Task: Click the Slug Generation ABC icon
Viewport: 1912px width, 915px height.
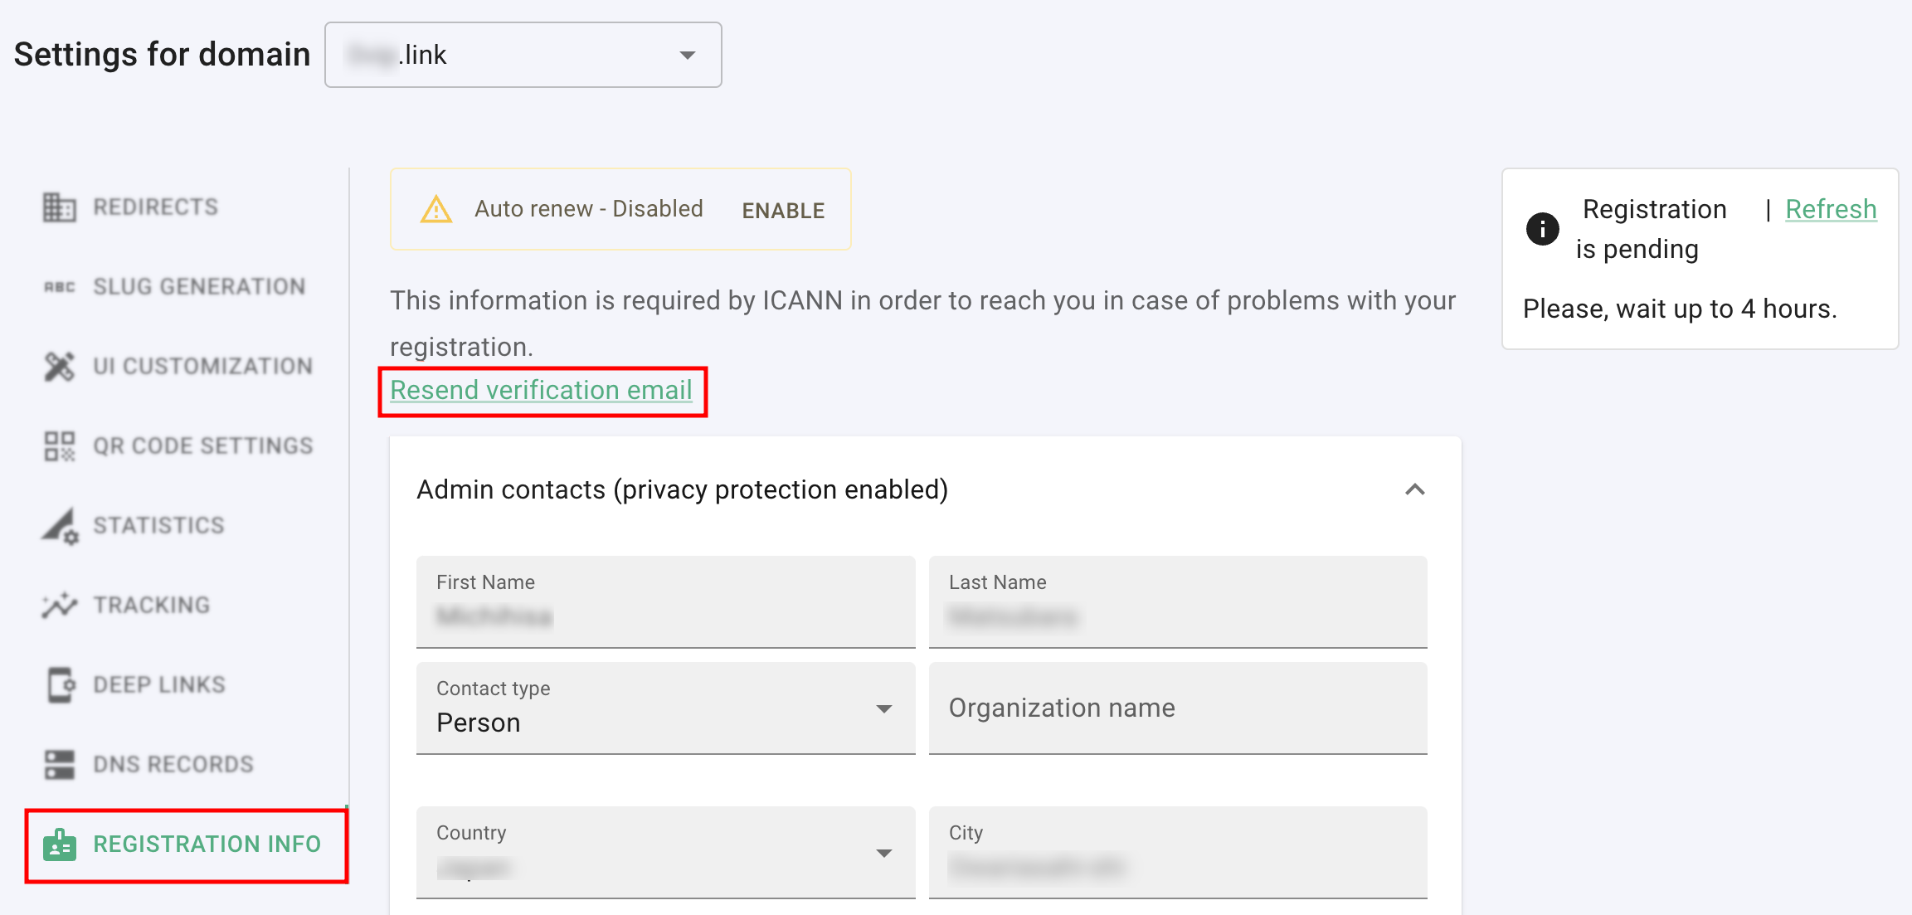Action: [x=59, y=287]
